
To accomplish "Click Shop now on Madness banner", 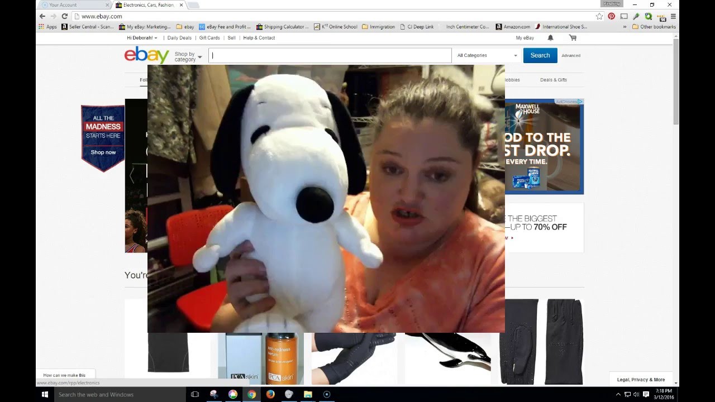I will pyautogui.click(x=103, y=152).
